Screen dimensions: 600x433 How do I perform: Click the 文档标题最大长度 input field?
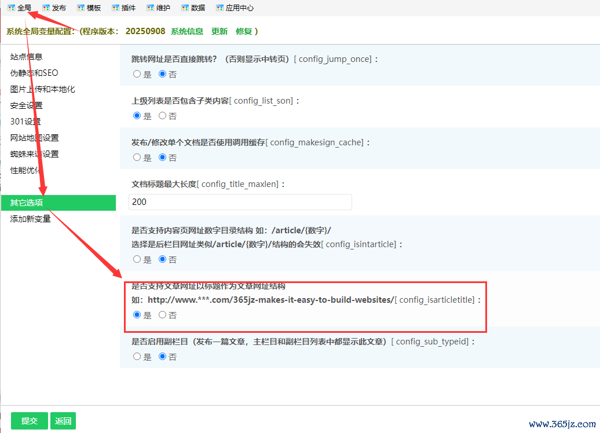click(240, 202)
